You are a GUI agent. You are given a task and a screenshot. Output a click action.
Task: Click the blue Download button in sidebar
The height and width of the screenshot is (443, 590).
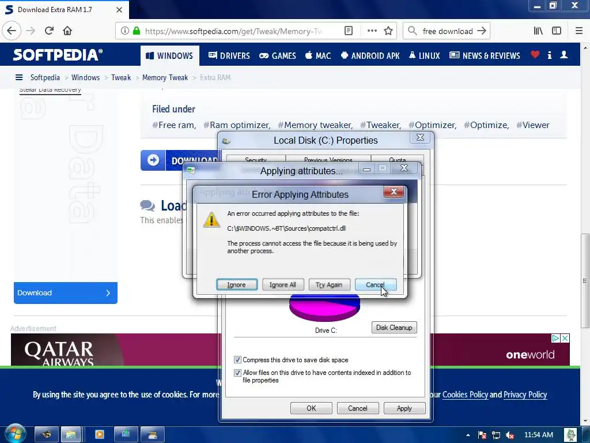(66, 292)
